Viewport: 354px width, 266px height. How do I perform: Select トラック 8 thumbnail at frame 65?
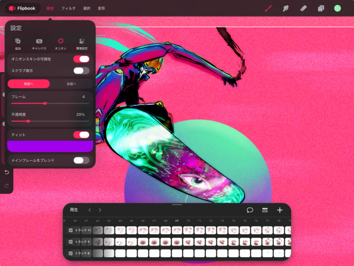coord(132,253)
